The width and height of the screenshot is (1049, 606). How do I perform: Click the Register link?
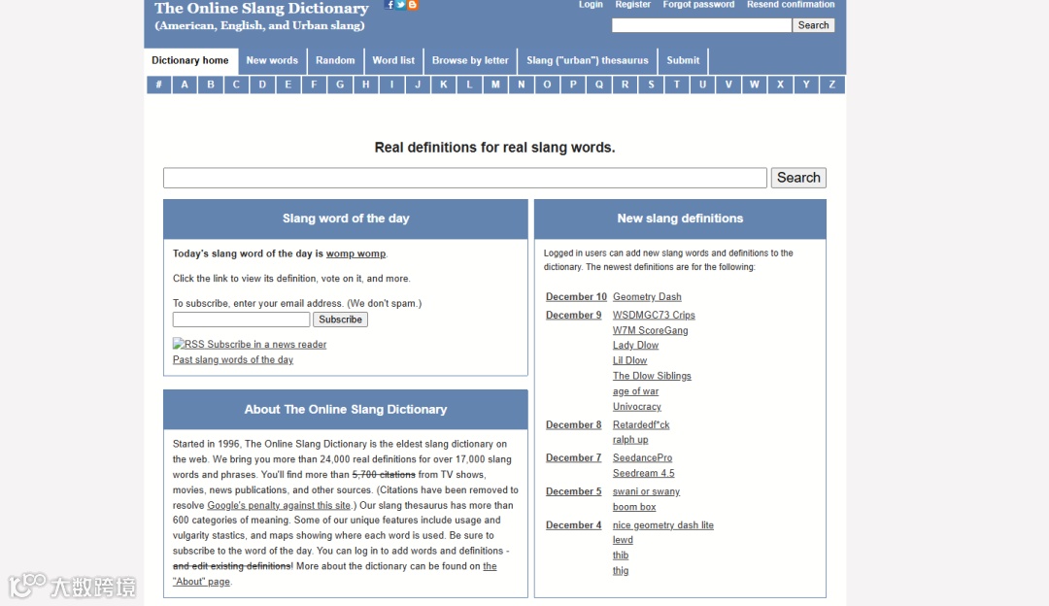pyautogui.click(x=633, y=5)
